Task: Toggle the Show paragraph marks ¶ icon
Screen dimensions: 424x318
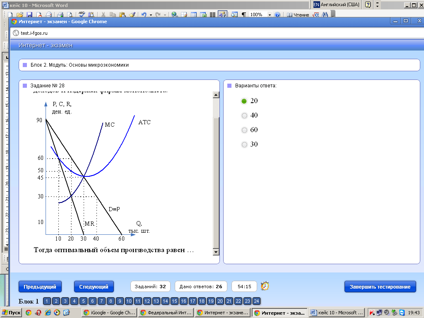Action: 243,14
